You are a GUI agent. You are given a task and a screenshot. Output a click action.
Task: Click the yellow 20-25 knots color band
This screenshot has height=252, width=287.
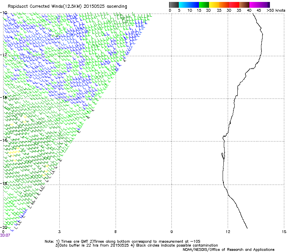click(x=214, y=5)
